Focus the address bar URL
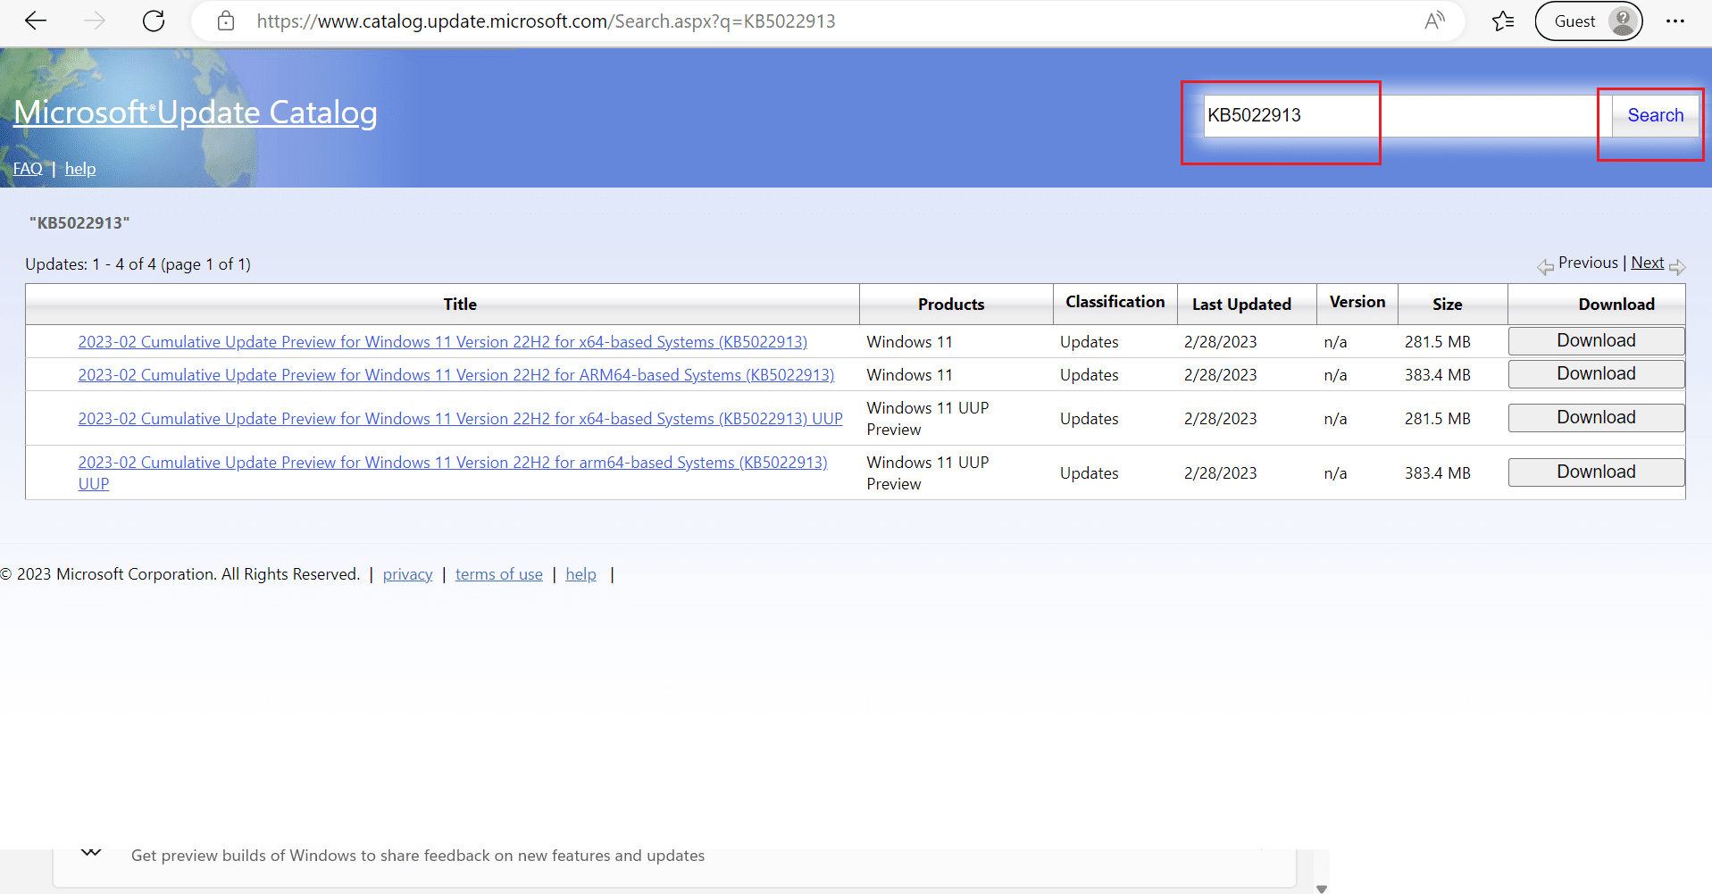This screenshot has height=894, width=1712. [546, 21]
